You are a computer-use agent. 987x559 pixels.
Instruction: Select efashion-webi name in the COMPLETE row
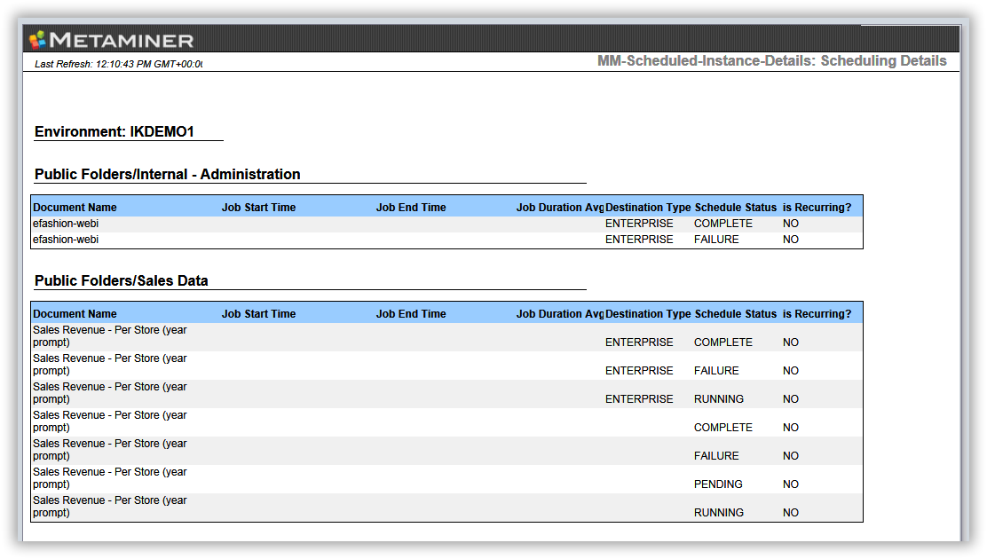coord(66,224)
